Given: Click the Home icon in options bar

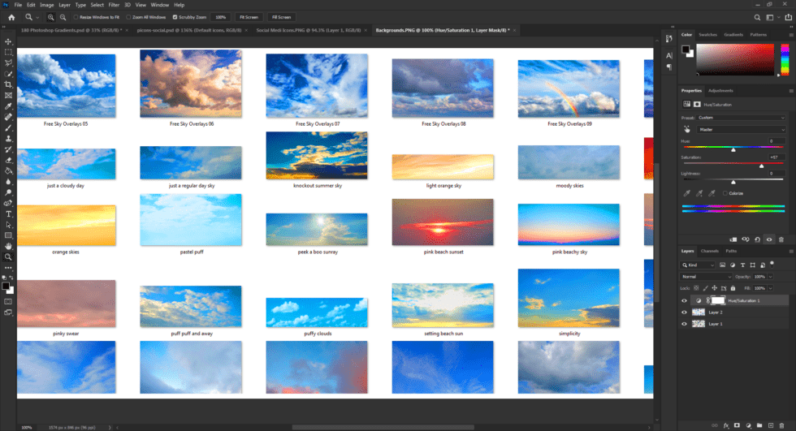Looking at the screenshot, I should point(11,16).
